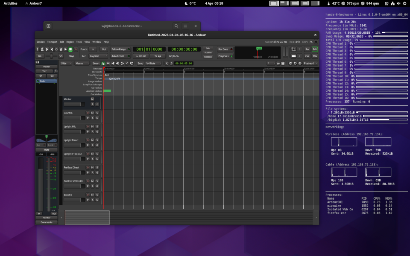This screenshot has width=410, height=256.
Task: Toggle Rec Cues button
Action: pos(225,49)
